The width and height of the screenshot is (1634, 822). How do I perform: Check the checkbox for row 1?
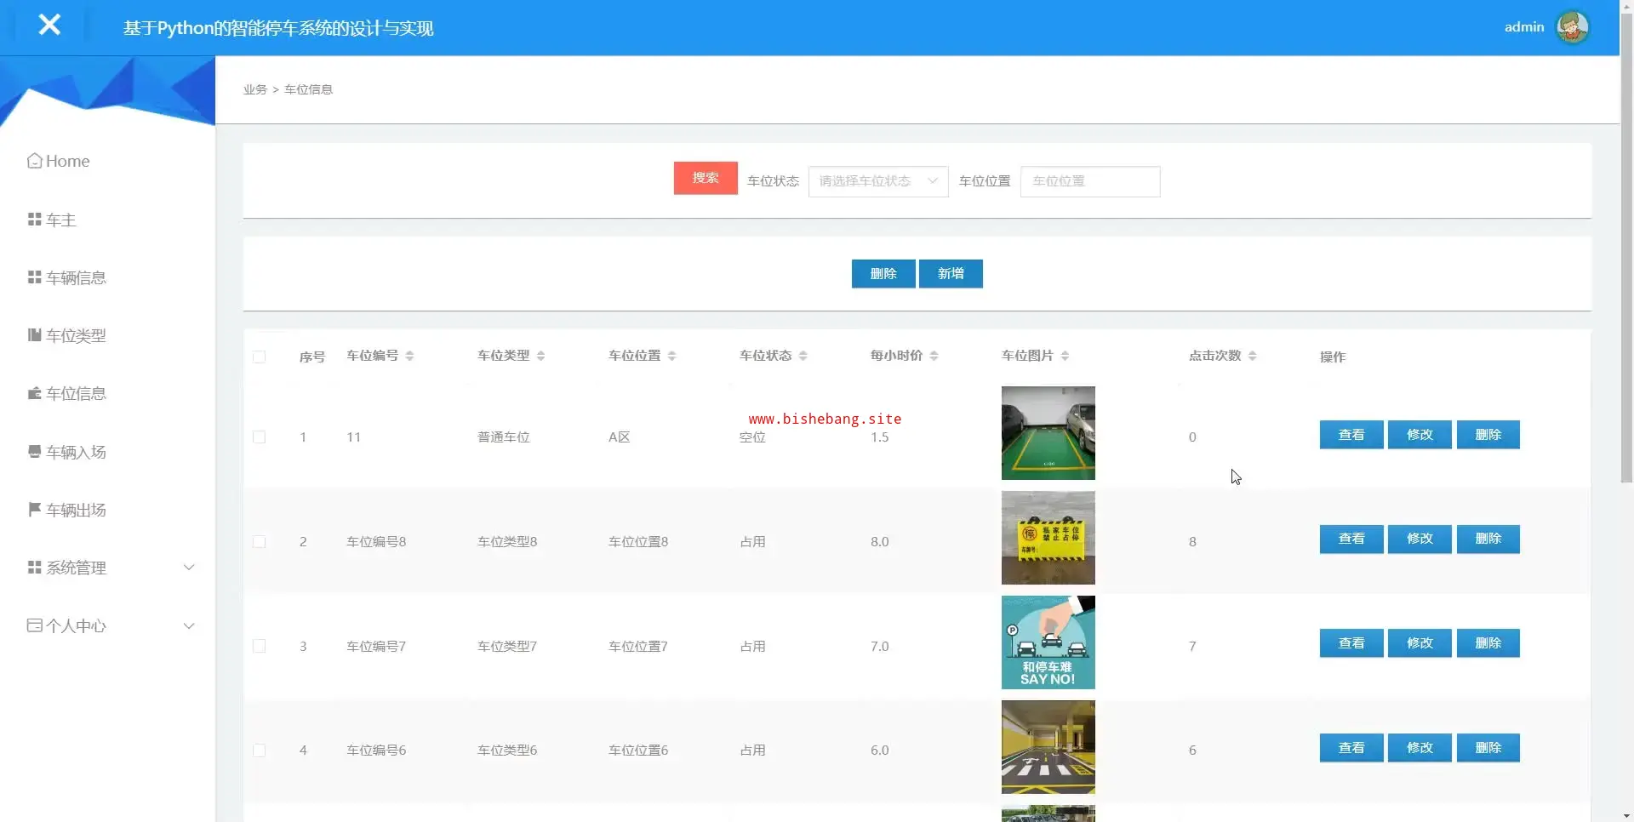(260, 437)
